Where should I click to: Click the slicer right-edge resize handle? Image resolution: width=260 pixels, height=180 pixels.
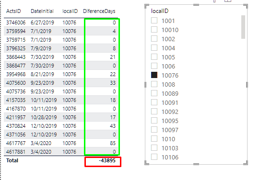click(247, 85)
